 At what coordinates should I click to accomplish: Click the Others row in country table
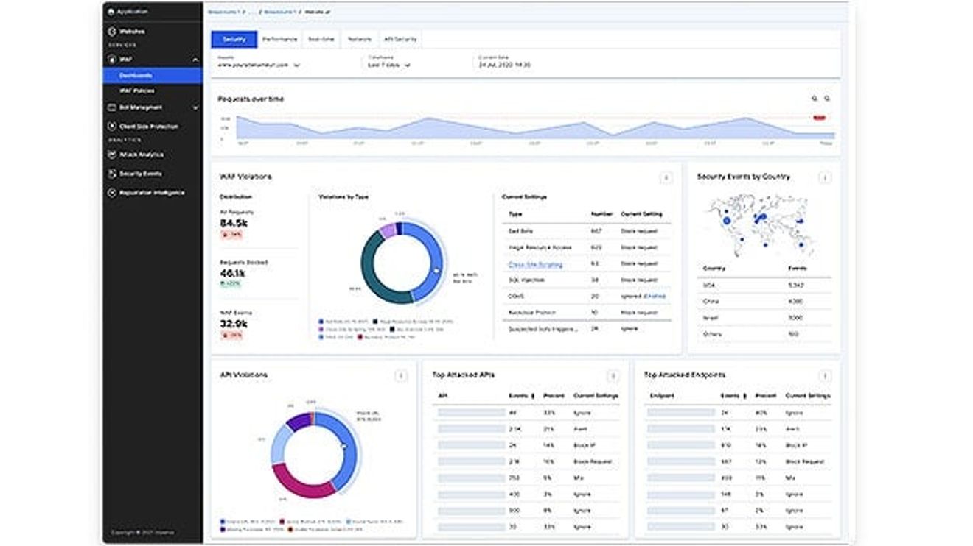tap(766, 334)
